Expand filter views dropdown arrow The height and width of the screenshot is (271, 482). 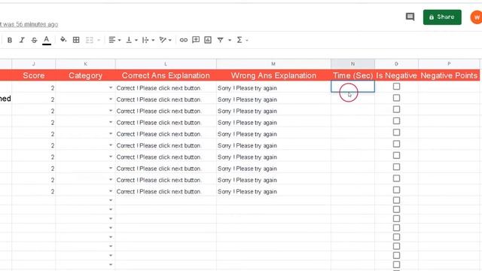(x=229, y=40)
